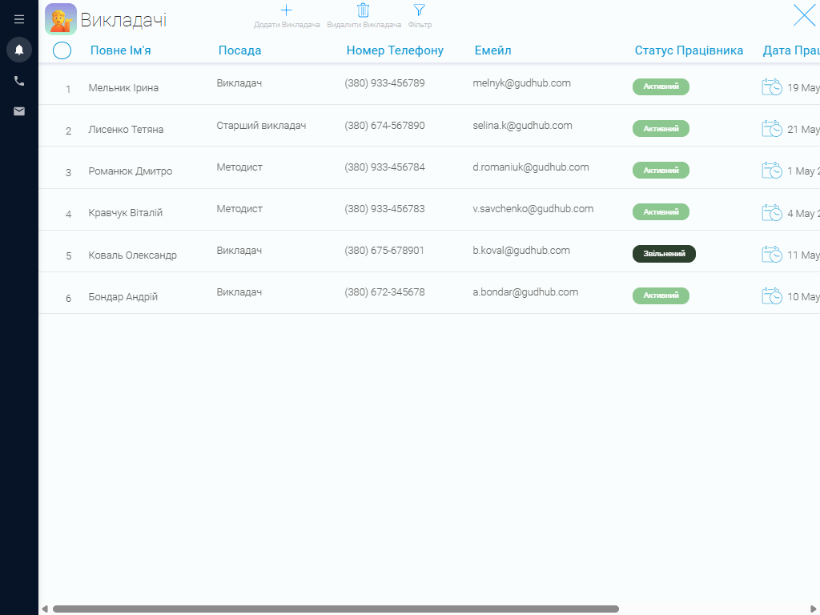The width and height of the screenshot is (820, 615).
Task: Click the Старший викладач position cell
Action: coord(262,126)
